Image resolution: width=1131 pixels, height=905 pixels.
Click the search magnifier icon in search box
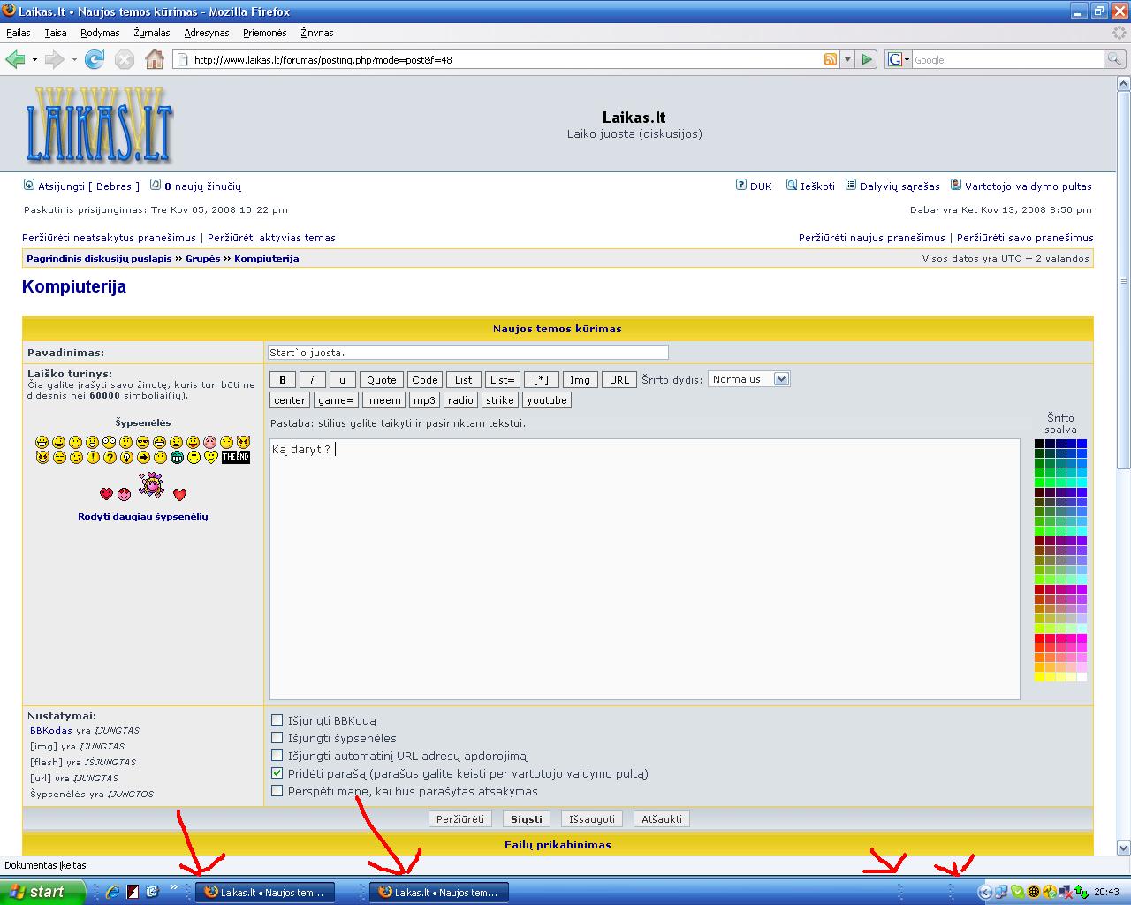coord(1115,59)
